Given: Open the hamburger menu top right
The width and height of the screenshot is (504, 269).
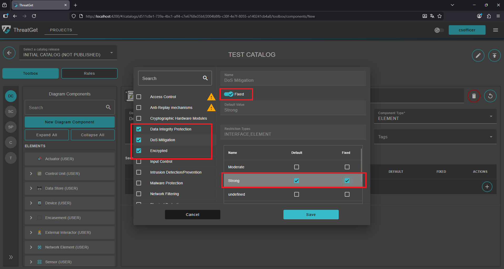Looking at the screenshot, I should [x=496, y=30].
